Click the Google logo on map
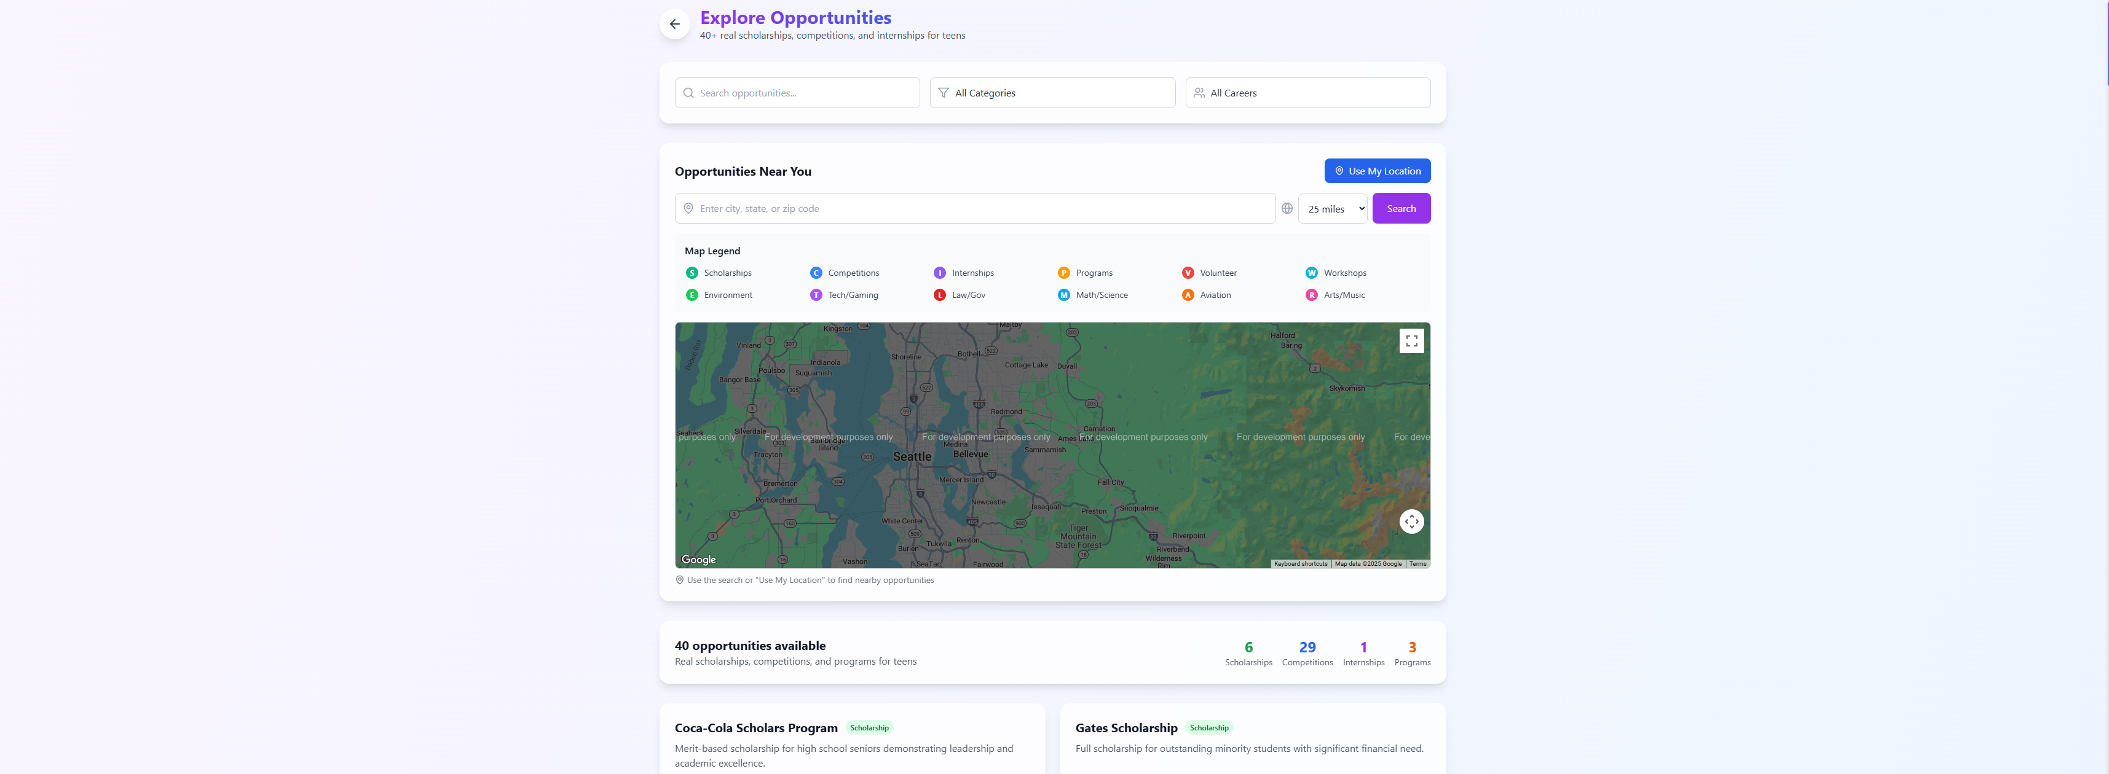Viewport: 2109px width, 774px height. [x=698, y=560]
